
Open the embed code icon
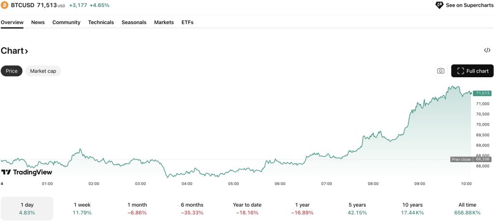pyautogui.click(x=487, y=50)
